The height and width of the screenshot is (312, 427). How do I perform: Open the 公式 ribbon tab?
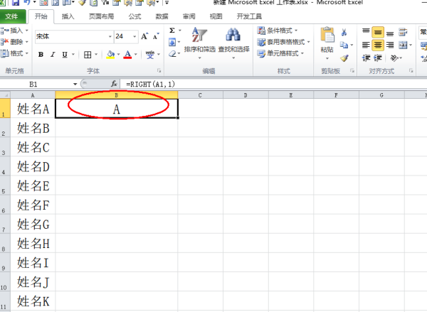pos(135,16)
